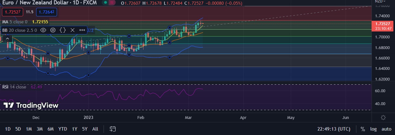Viewport: 395px width, 135px height.
Task: Toggle percent scale mode
Action: coord(363,129)
